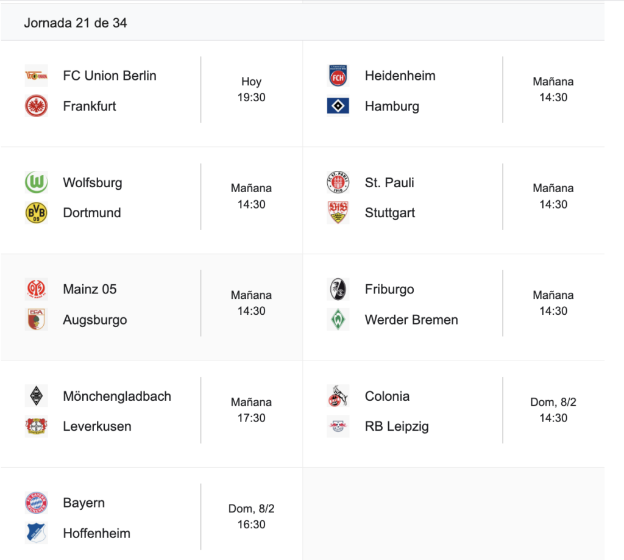
Task: Select Colonia match Dom, 8/2 14:30
Action: tap(553, 410)
